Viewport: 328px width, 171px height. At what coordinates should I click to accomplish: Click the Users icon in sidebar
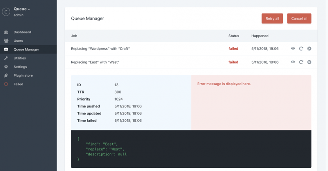[x=6, y=41]
